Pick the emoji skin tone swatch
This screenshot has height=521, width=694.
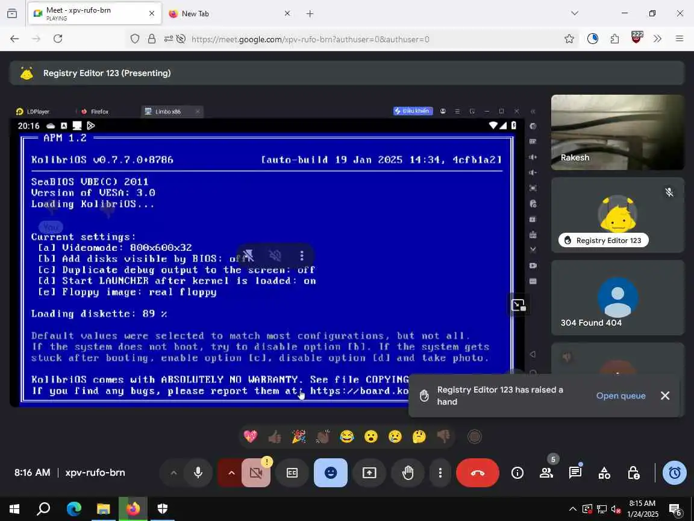tap(475, 437)
